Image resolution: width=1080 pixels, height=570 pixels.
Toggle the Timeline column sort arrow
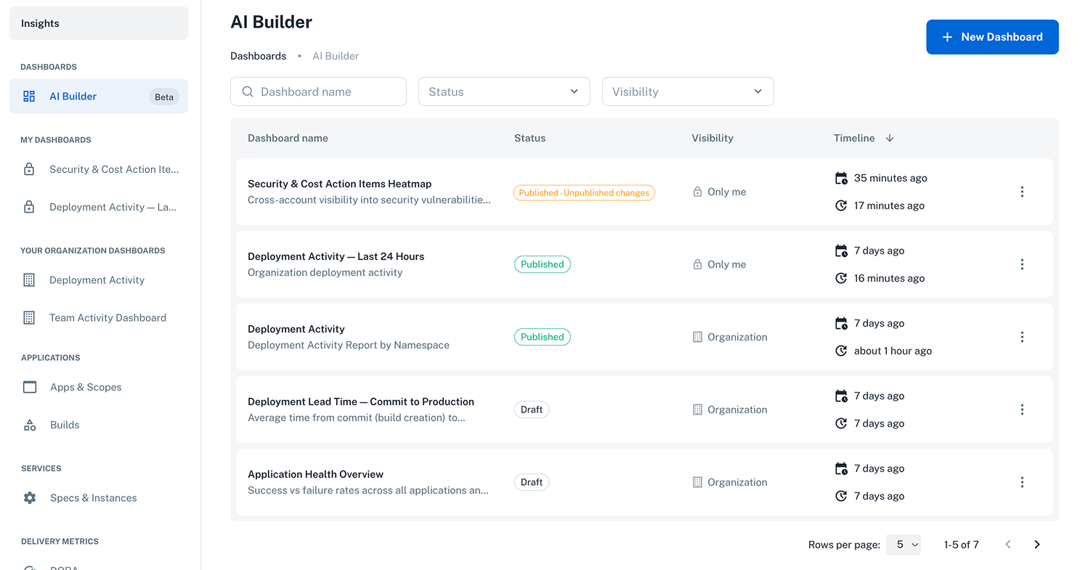coord(890,138)
